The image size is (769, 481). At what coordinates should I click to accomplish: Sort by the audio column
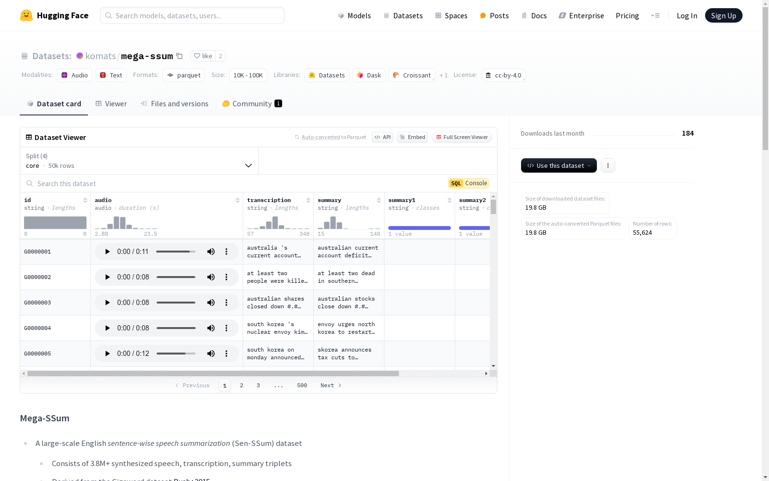point(237,200)
